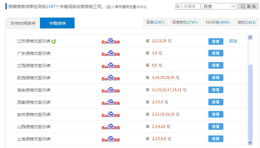260x148 pixels.
Task: Click the keyword 江西便携式警示牌
Action: pos(34,66)
